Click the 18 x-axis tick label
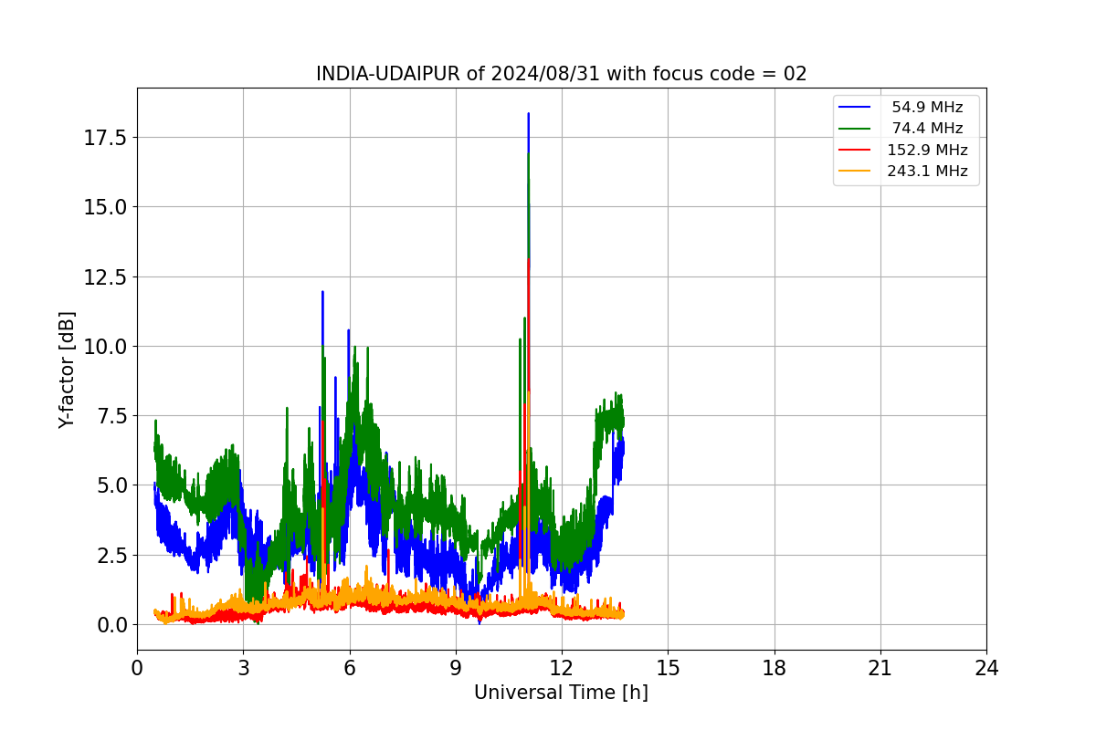 point(775,668)
